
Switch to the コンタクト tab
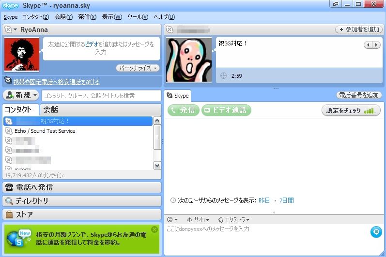(x=20, y=110)
